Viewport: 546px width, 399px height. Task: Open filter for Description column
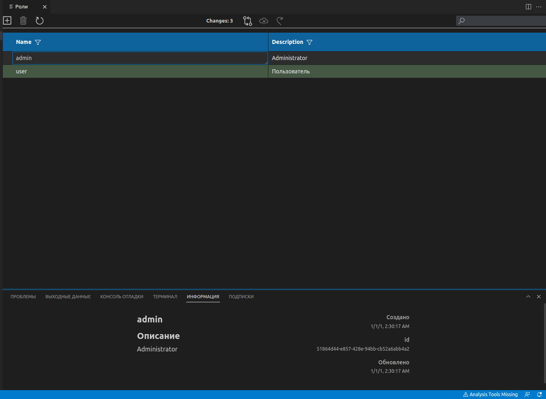[x=309, y=42]
